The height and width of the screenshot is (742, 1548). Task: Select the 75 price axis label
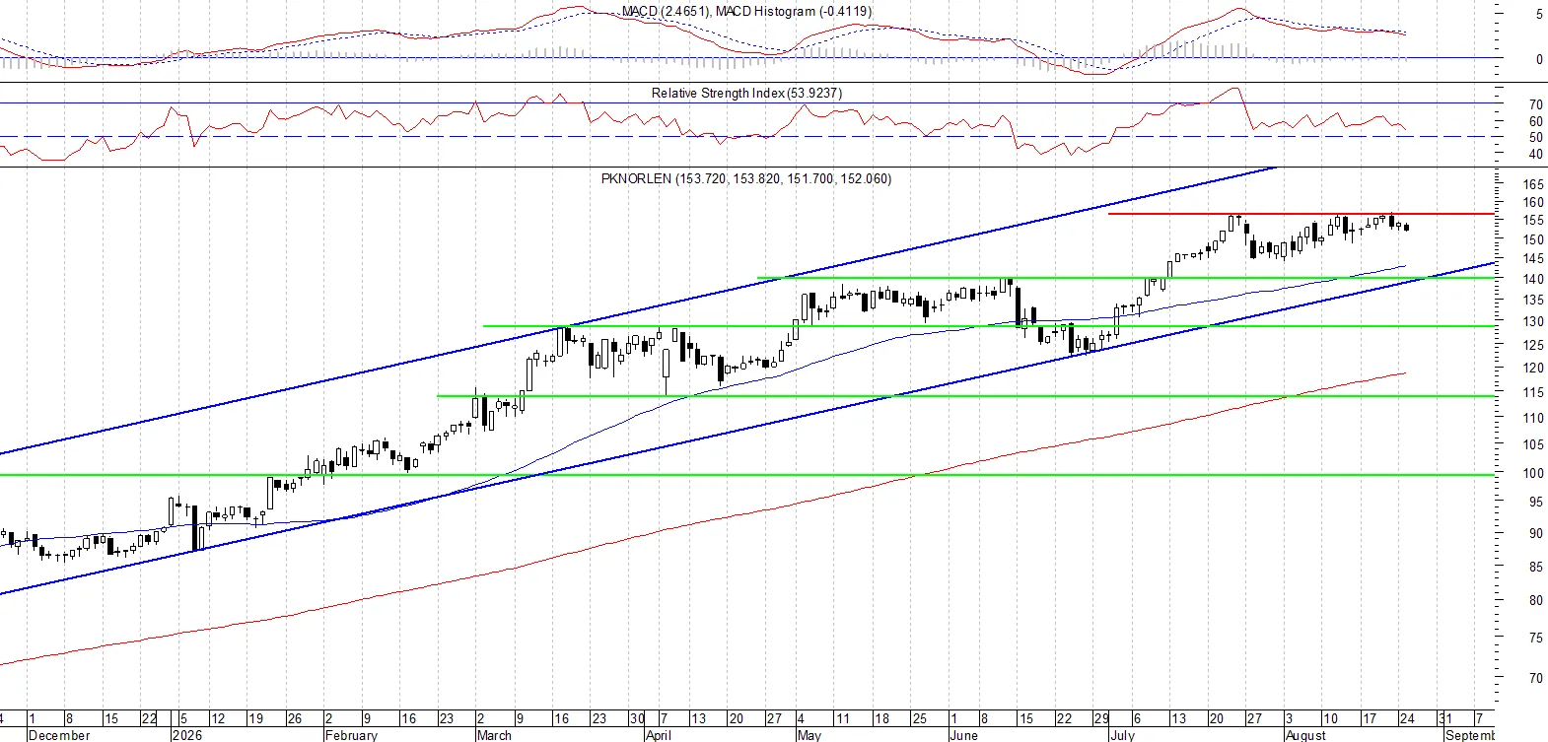(1536, 638)
